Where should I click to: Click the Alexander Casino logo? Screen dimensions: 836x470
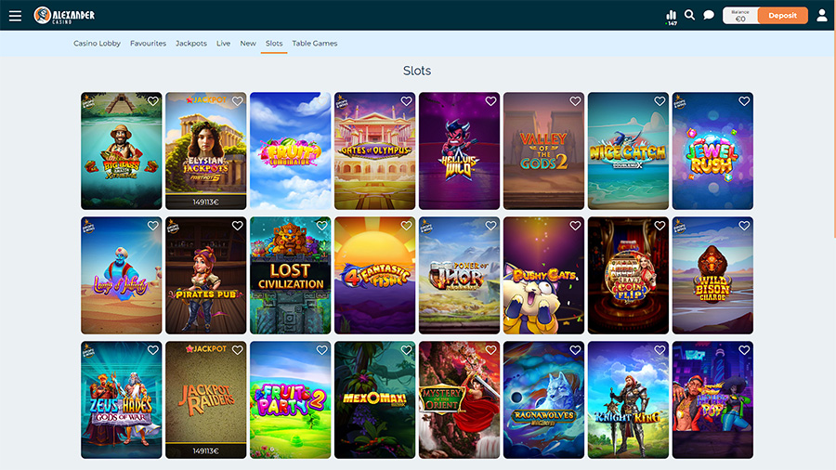click(x=64, y=16)
